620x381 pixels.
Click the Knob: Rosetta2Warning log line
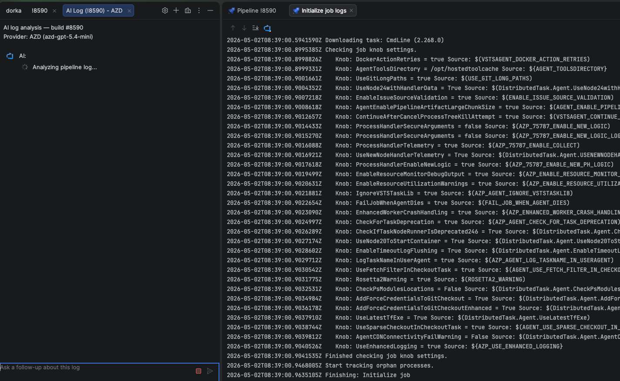(376, 279)
